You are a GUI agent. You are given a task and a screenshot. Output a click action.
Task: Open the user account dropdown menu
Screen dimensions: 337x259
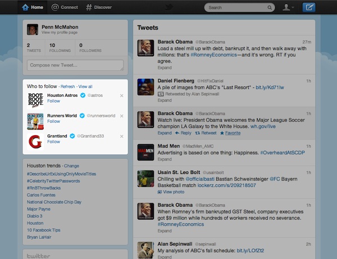pos(290,7)
